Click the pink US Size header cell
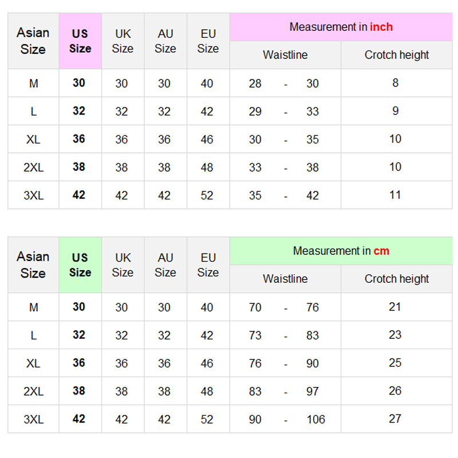This screenshot has height=458, width=458. (x=80, y=41)
